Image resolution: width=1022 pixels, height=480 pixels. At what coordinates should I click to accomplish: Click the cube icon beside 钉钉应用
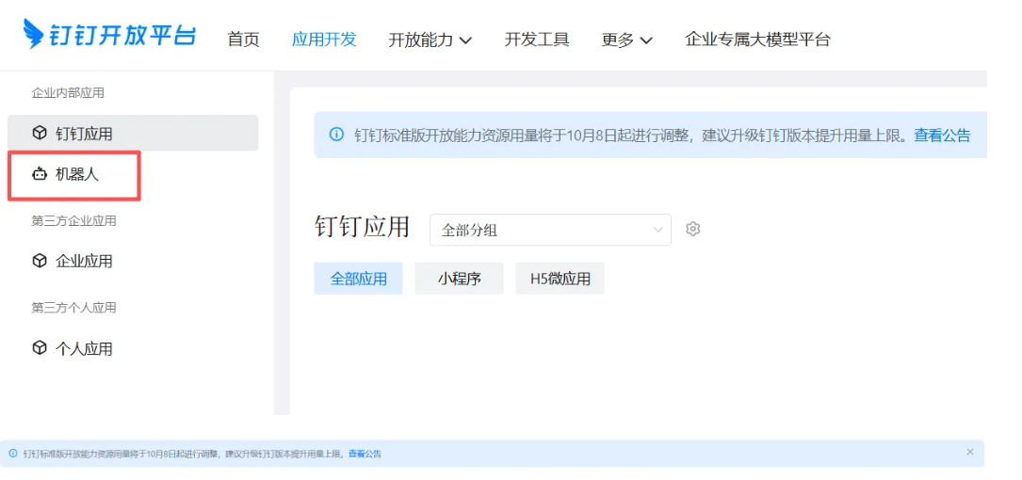pyautogui.click(x=40, y=133)
